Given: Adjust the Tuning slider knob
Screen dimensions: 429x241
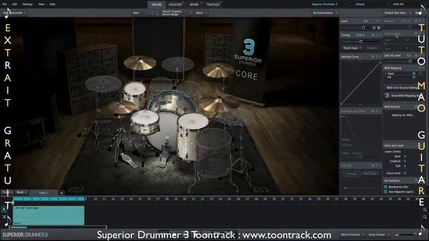Looking at the screenshot, I should point(361,42).
